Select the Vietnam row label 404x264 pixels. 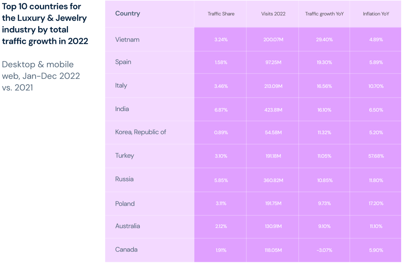[127, 40]
